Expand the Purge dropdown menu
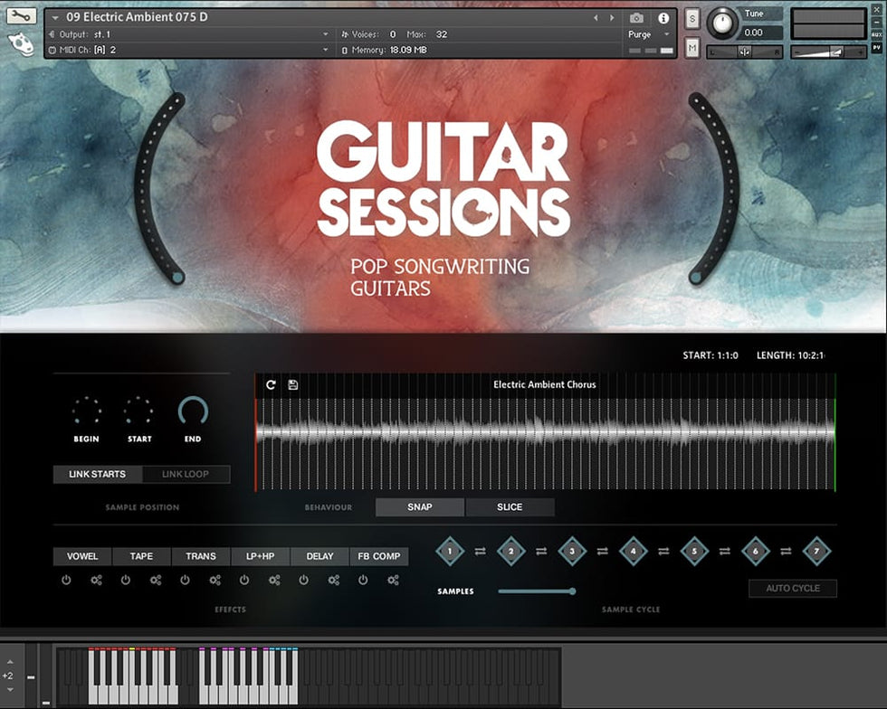This screenshot has height=709, width=887. click(649, 34)
